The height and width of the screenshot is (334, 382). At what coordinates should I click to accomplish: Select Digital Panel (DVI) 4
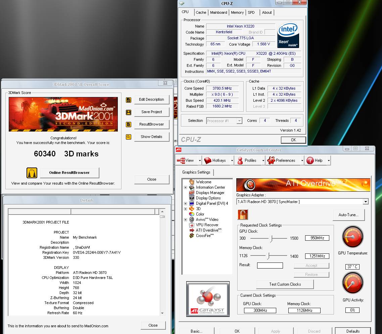[212, 203]
